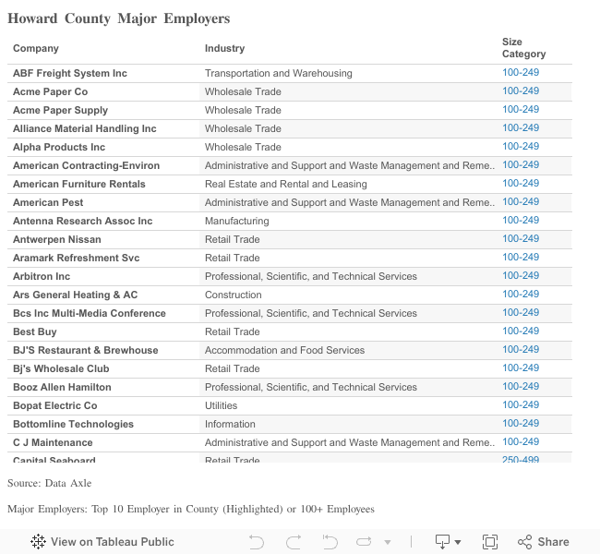Select Alpha Products Inc company
The width and height of the screenshot is (600, 554).
point(59,147)
